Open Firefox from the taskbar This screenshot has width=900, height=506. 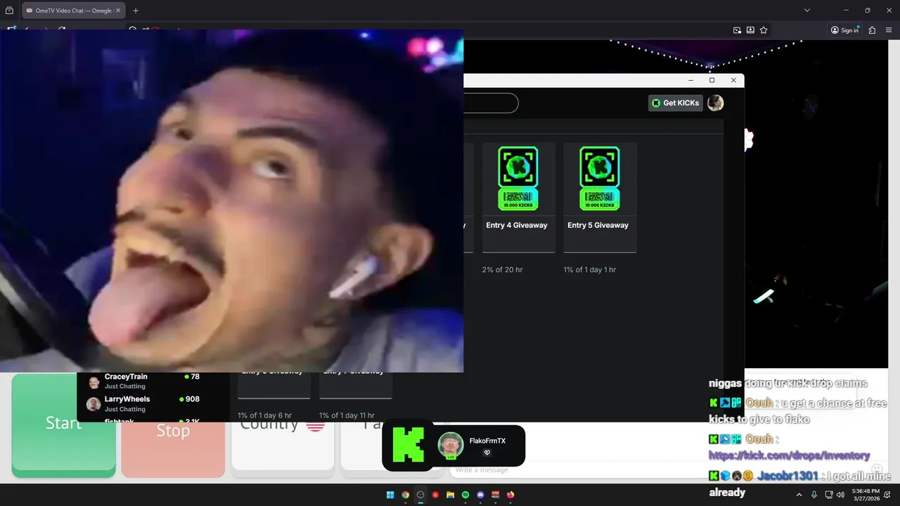[x=510, y=495]
